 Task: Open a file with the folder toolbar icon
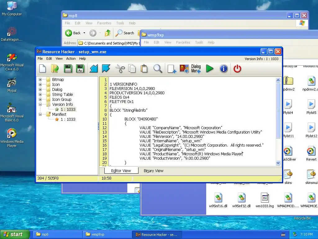pyautogui.click(x=55, y=68)
